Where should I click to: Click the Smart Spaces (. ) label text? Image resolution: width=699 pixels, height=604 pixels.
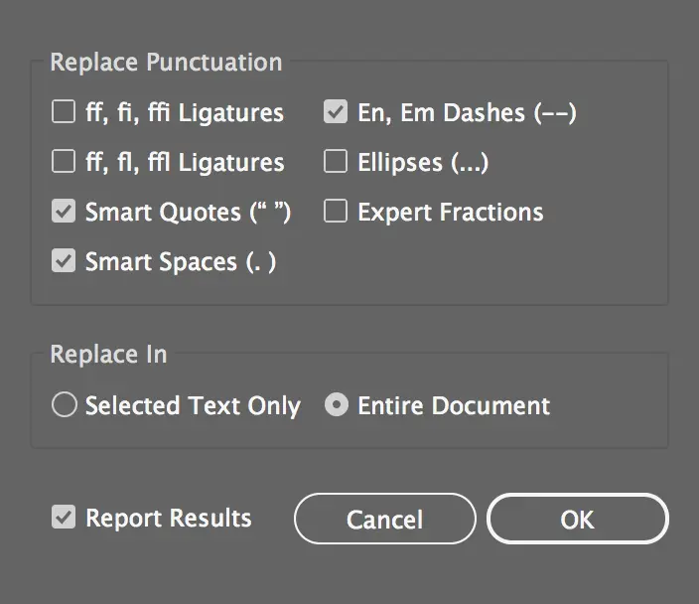[x=181, y=261]
